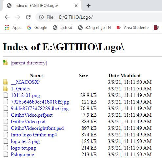This screenshot has height=165, width=162.
Task: Open the GitihoVideo.prfpset file
Action: tap(32, 115)
